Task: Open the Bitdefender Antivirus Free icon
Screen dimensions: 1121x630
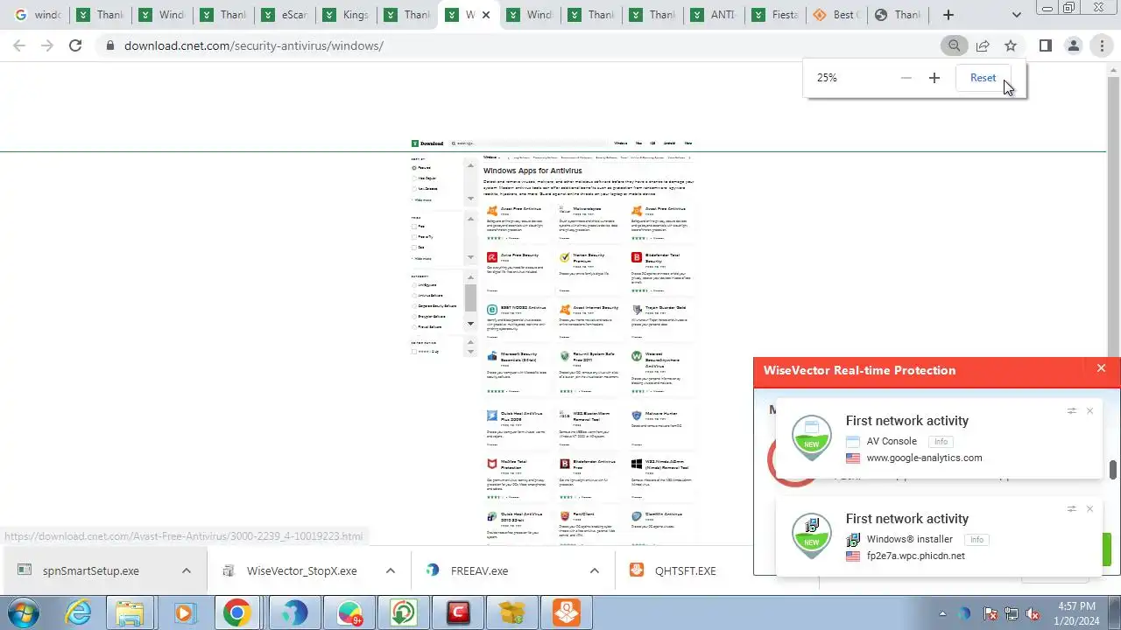Action: coord(565,464)
